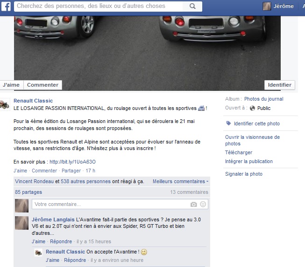Viewport: 305px width, 267px height.
Task: Toggle J'aime below the post text
Action: [20, 171]
